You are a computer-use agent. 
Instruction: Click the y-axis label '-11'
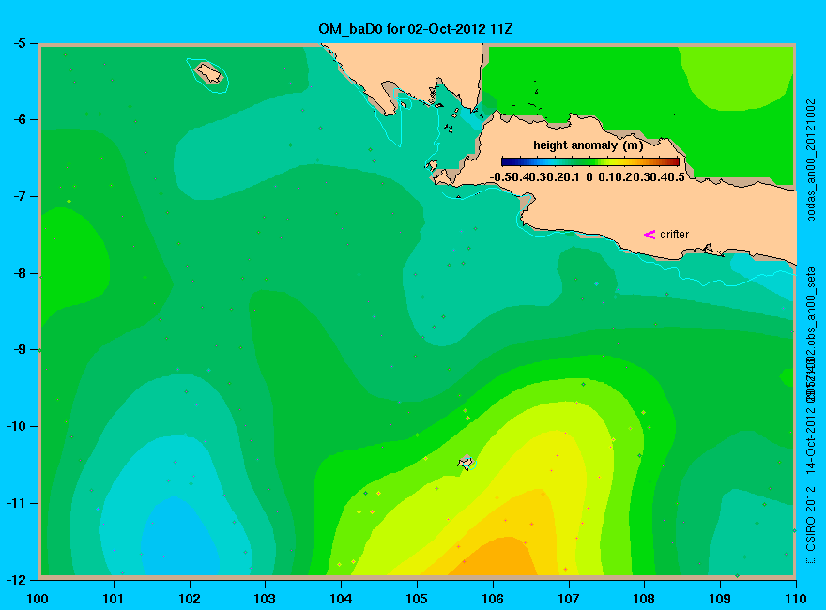click(16, 503)
